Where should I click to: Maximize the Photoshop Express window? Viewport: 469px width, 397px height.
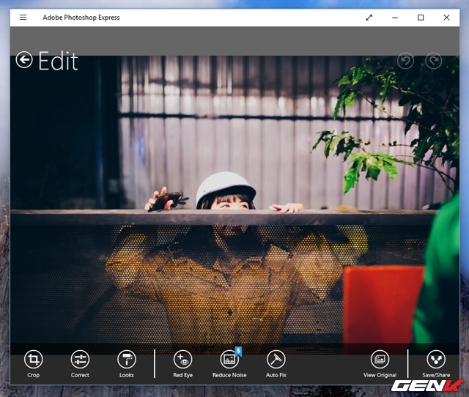pos(421,17)
